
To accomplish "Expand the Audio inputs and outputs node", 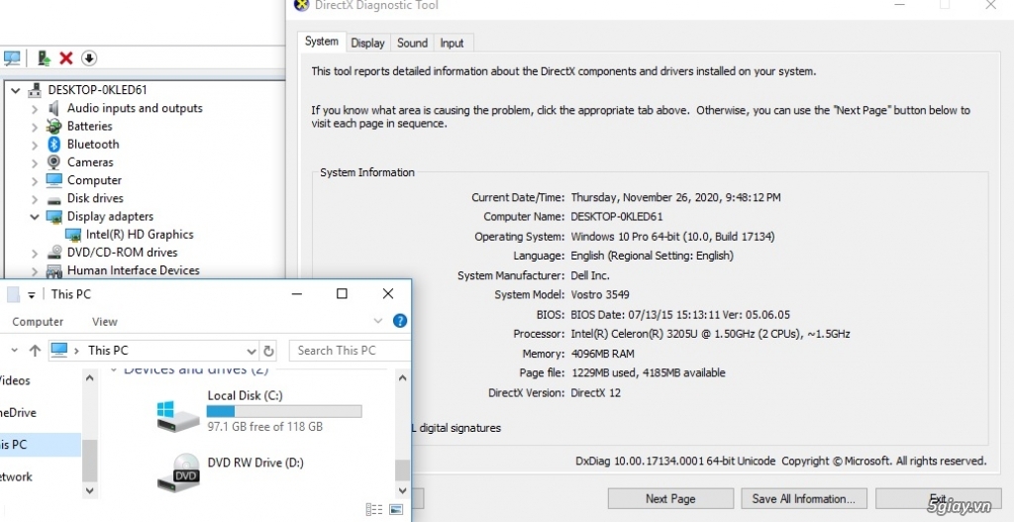I will tap(35, 109).
